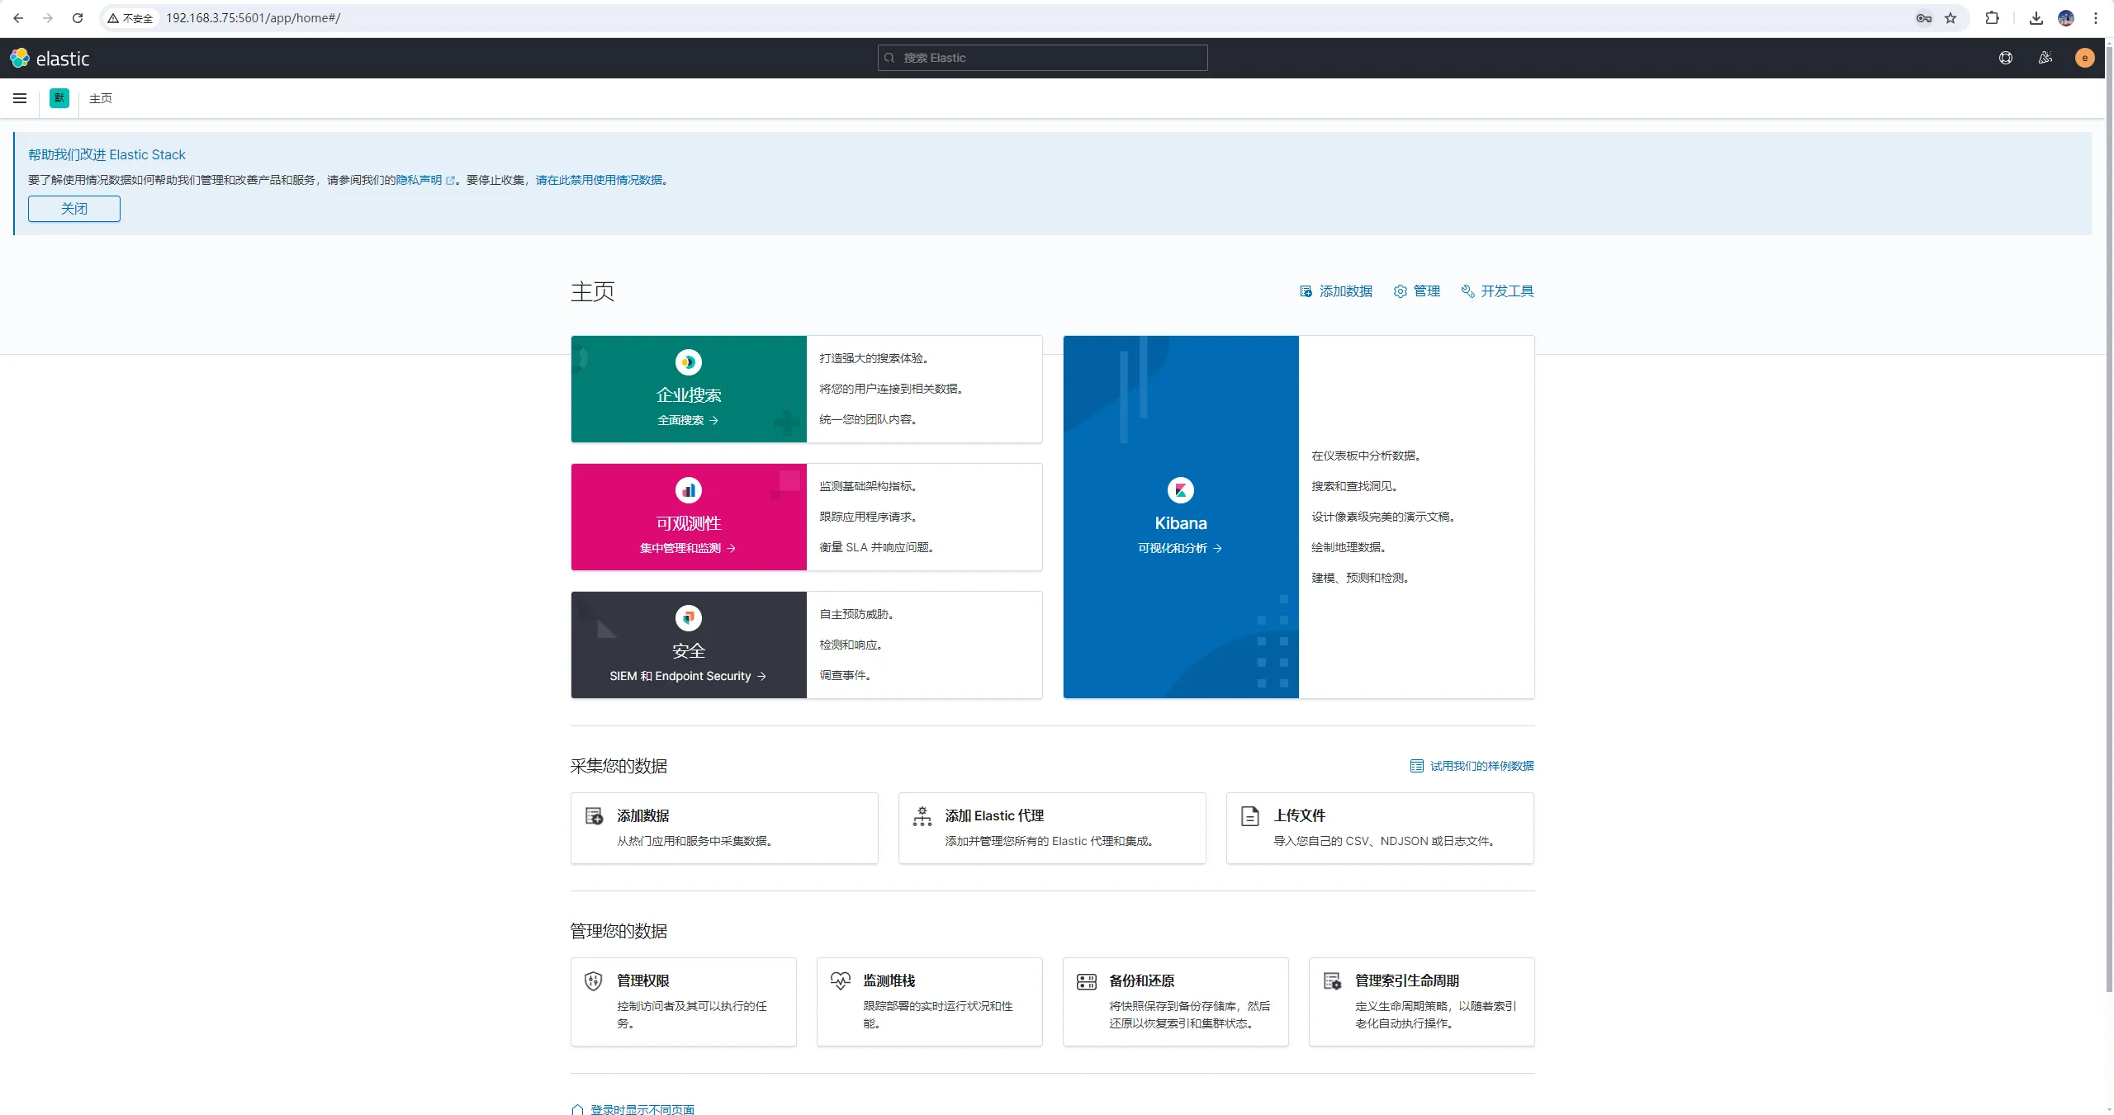Open the browser profile avatar
2114x1115 pixels.
2066,18
